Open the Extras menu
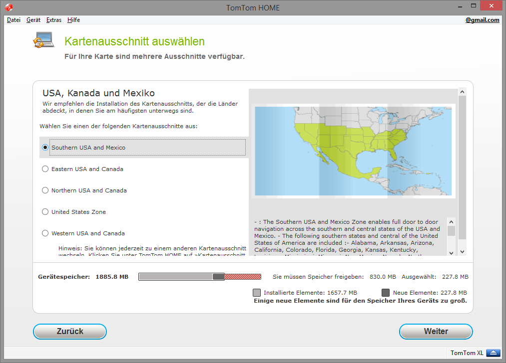 (54, 20)
